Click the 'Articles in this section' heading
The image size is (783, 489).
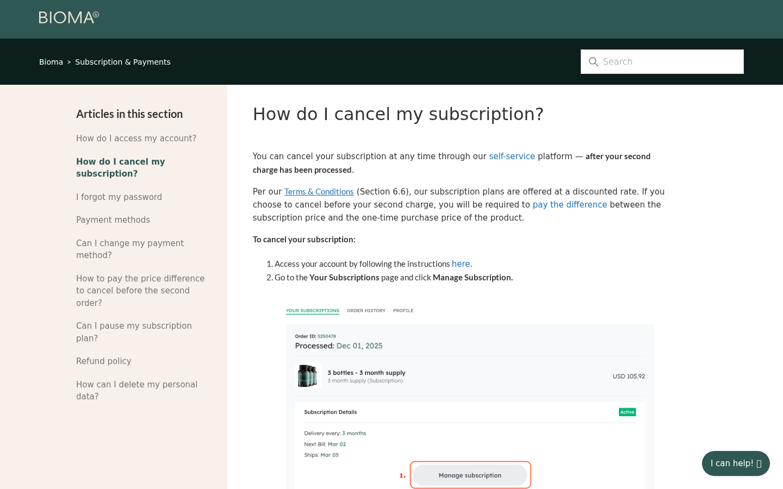click(129, 114)
